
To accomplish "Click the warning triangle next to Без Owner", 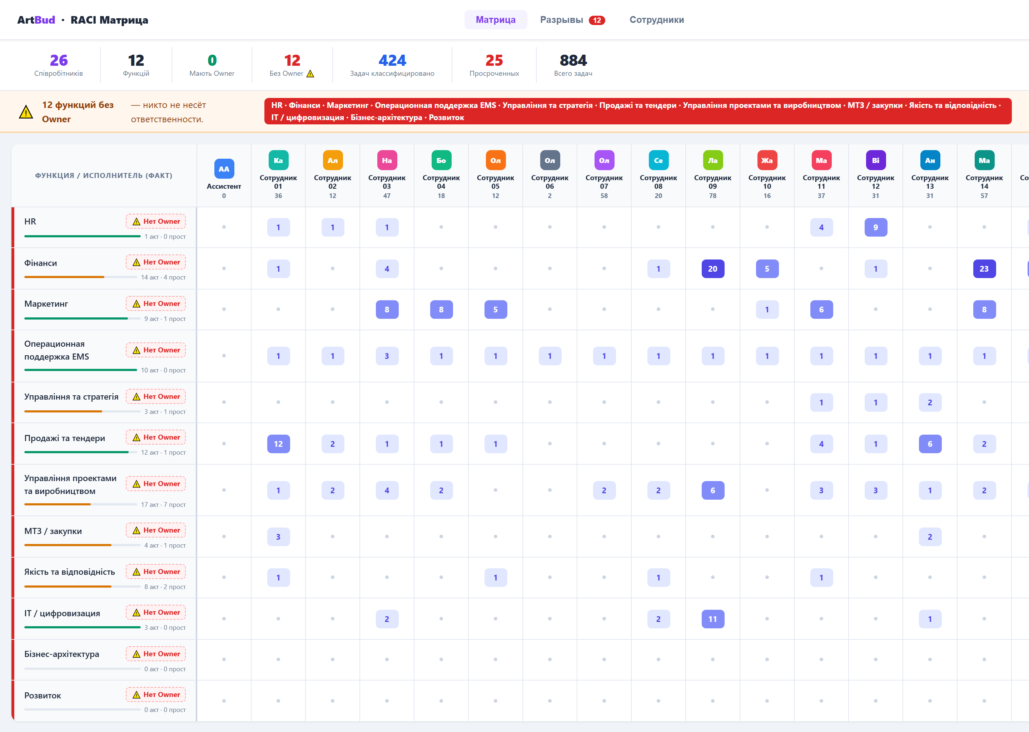I will (x=310, y=74).
